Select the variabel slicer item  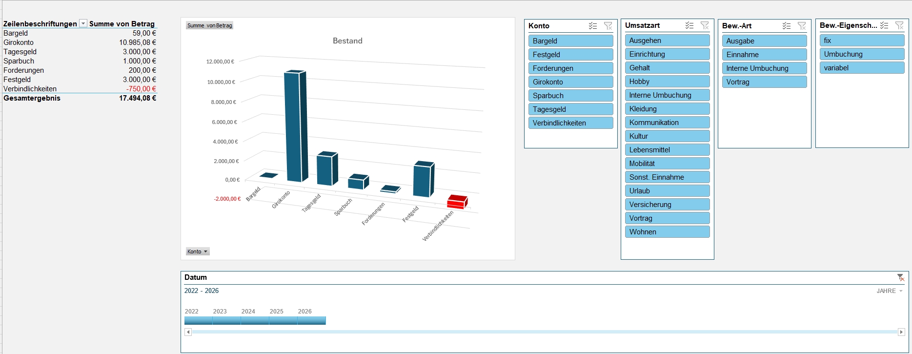coord(862,68)
